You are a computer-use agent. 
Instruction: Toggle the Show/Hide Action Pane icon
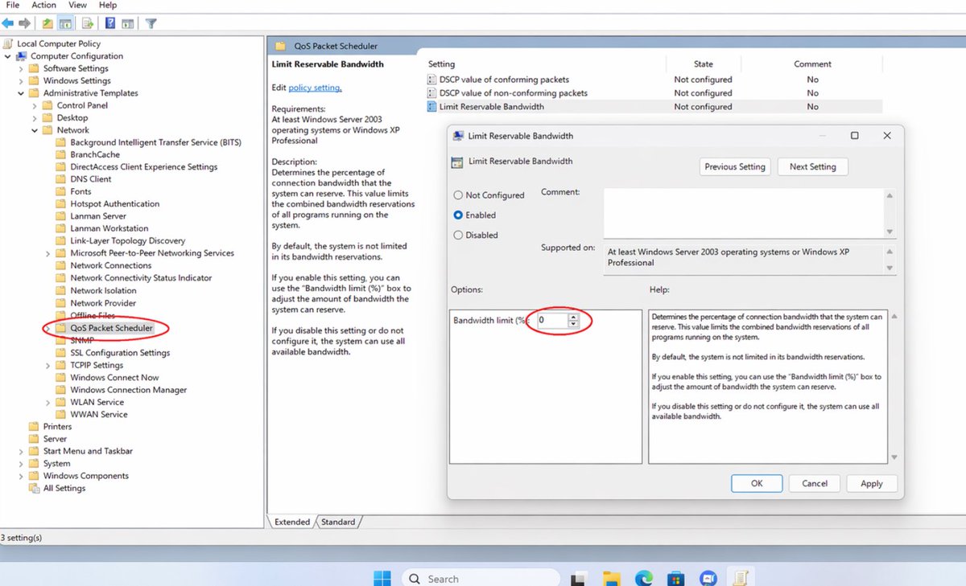(126, 23)
